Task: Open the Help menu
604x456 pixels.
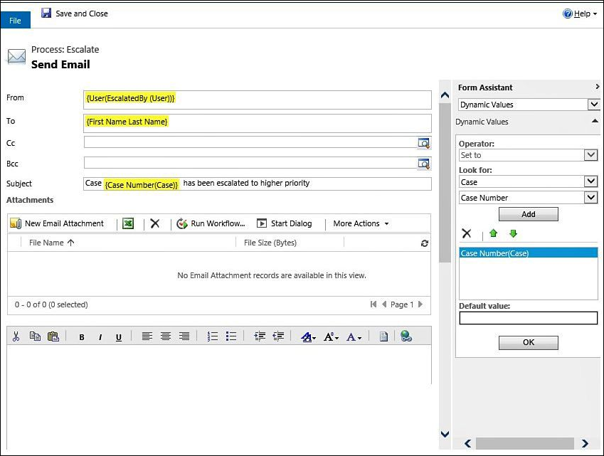Action: (580, 14)
